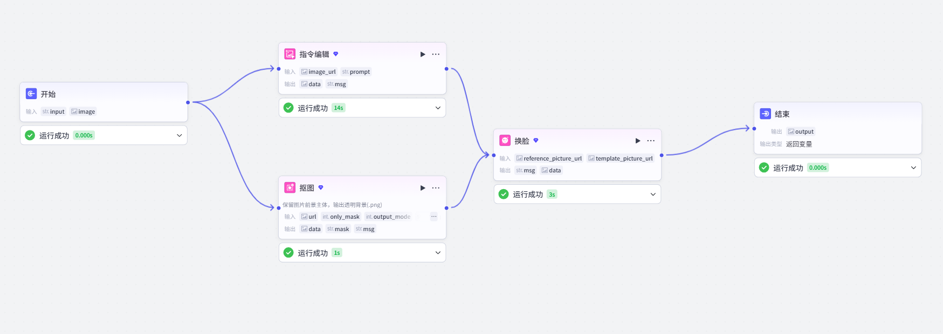Expand 指令编辑 run result showing 14s
This screenshot has height=334, width=943.
(x=438, y=108)
